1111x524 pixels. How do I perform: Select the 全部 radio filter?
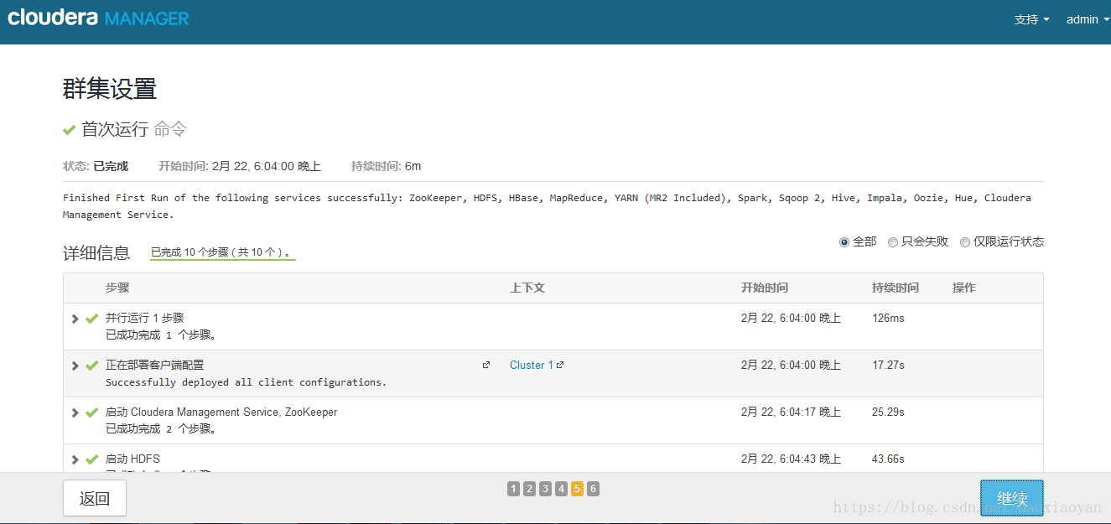pyautogui.click(x=844, y=242)
